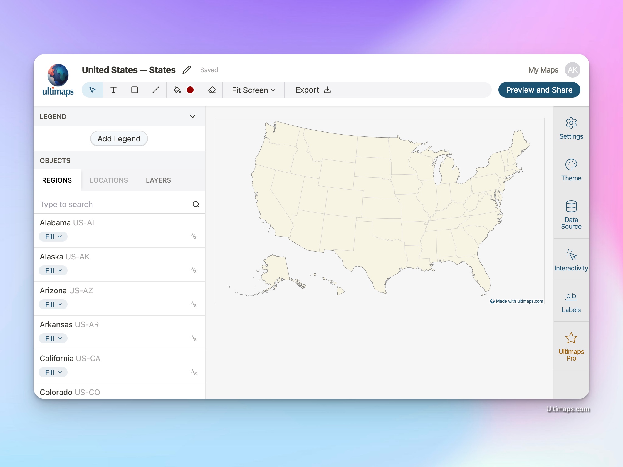The height and width of the screenshot is (467, 623).
Task: Select the Eraser tool
Action: (212, 90)
